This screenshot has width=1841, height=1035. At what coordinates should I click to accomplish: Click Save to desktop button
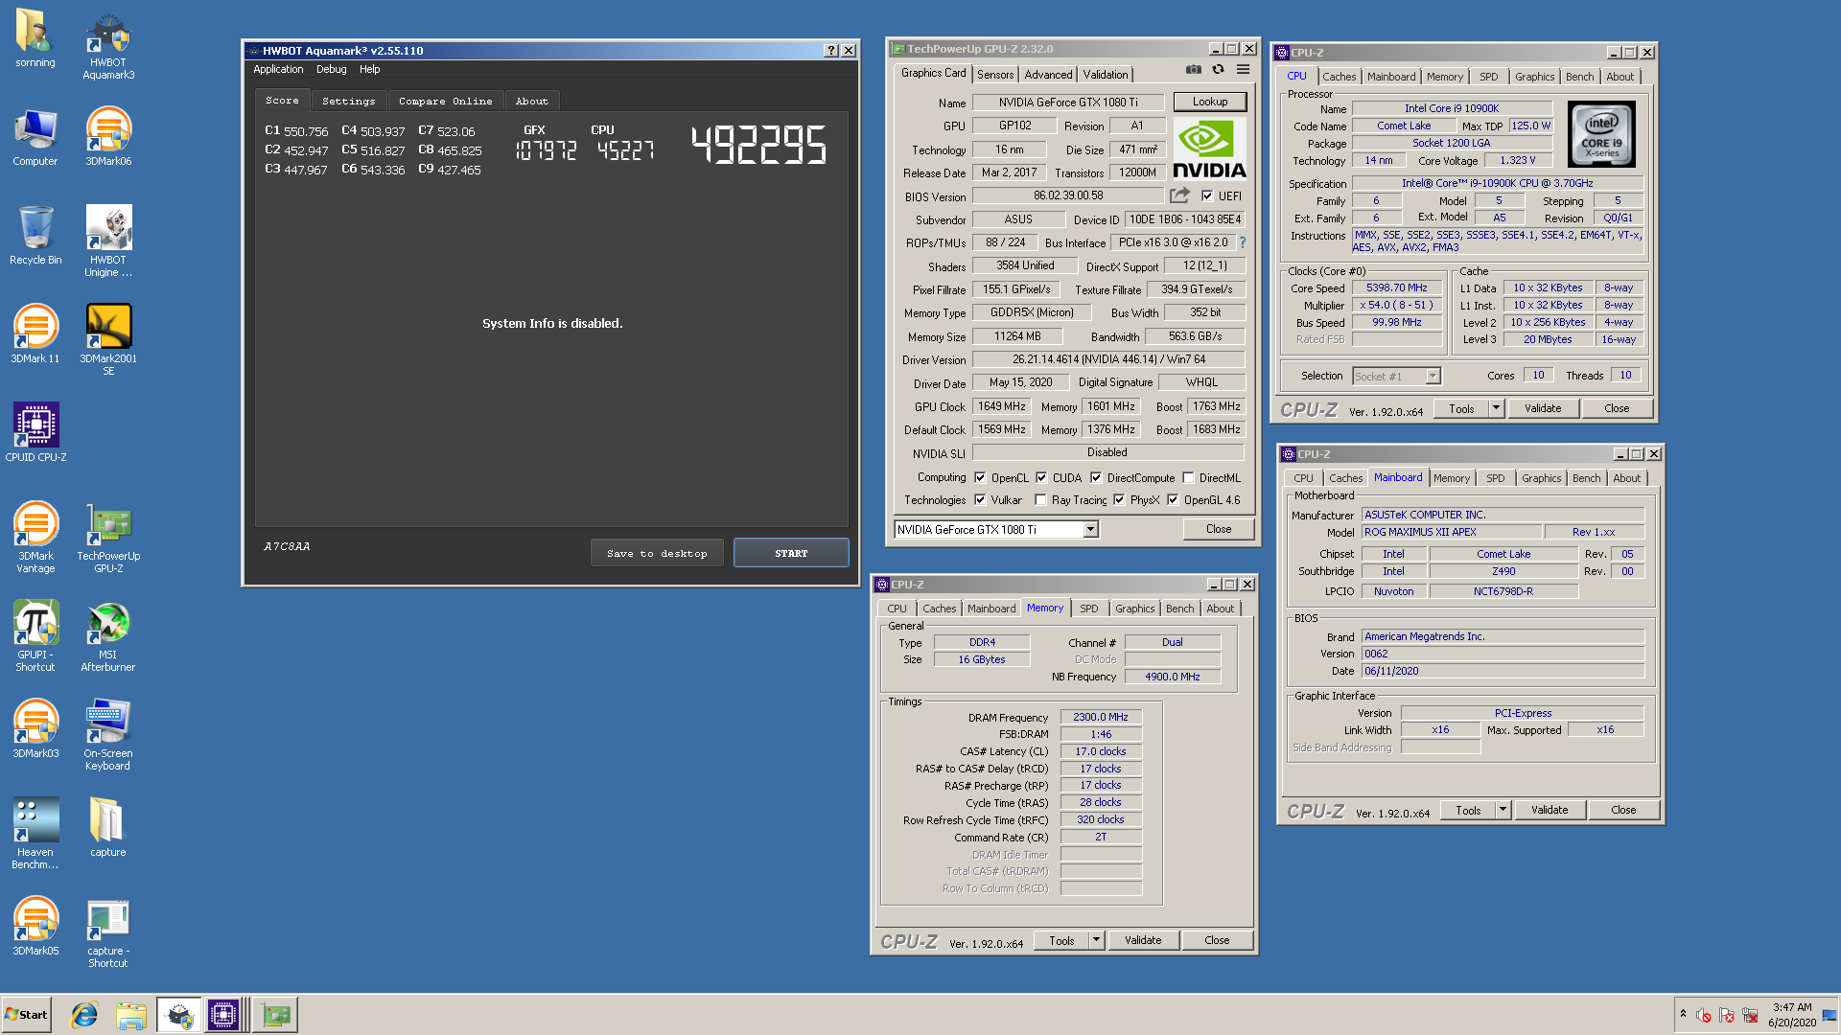click(657, 553)
